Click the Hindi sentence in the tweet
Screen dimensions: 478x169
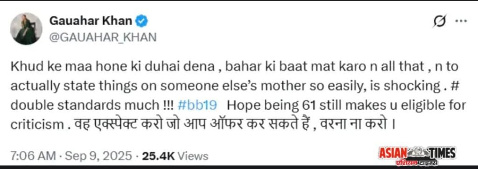(x=229, y=125)
